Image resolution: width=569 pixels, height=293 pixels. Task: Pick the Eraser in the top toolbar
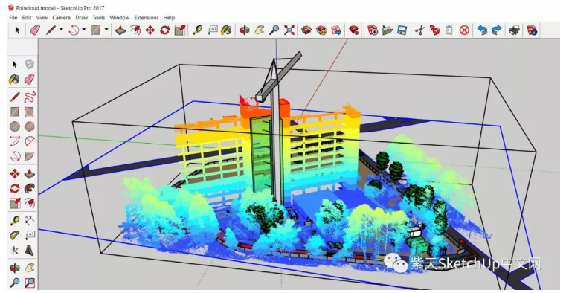tap(35, 30)
